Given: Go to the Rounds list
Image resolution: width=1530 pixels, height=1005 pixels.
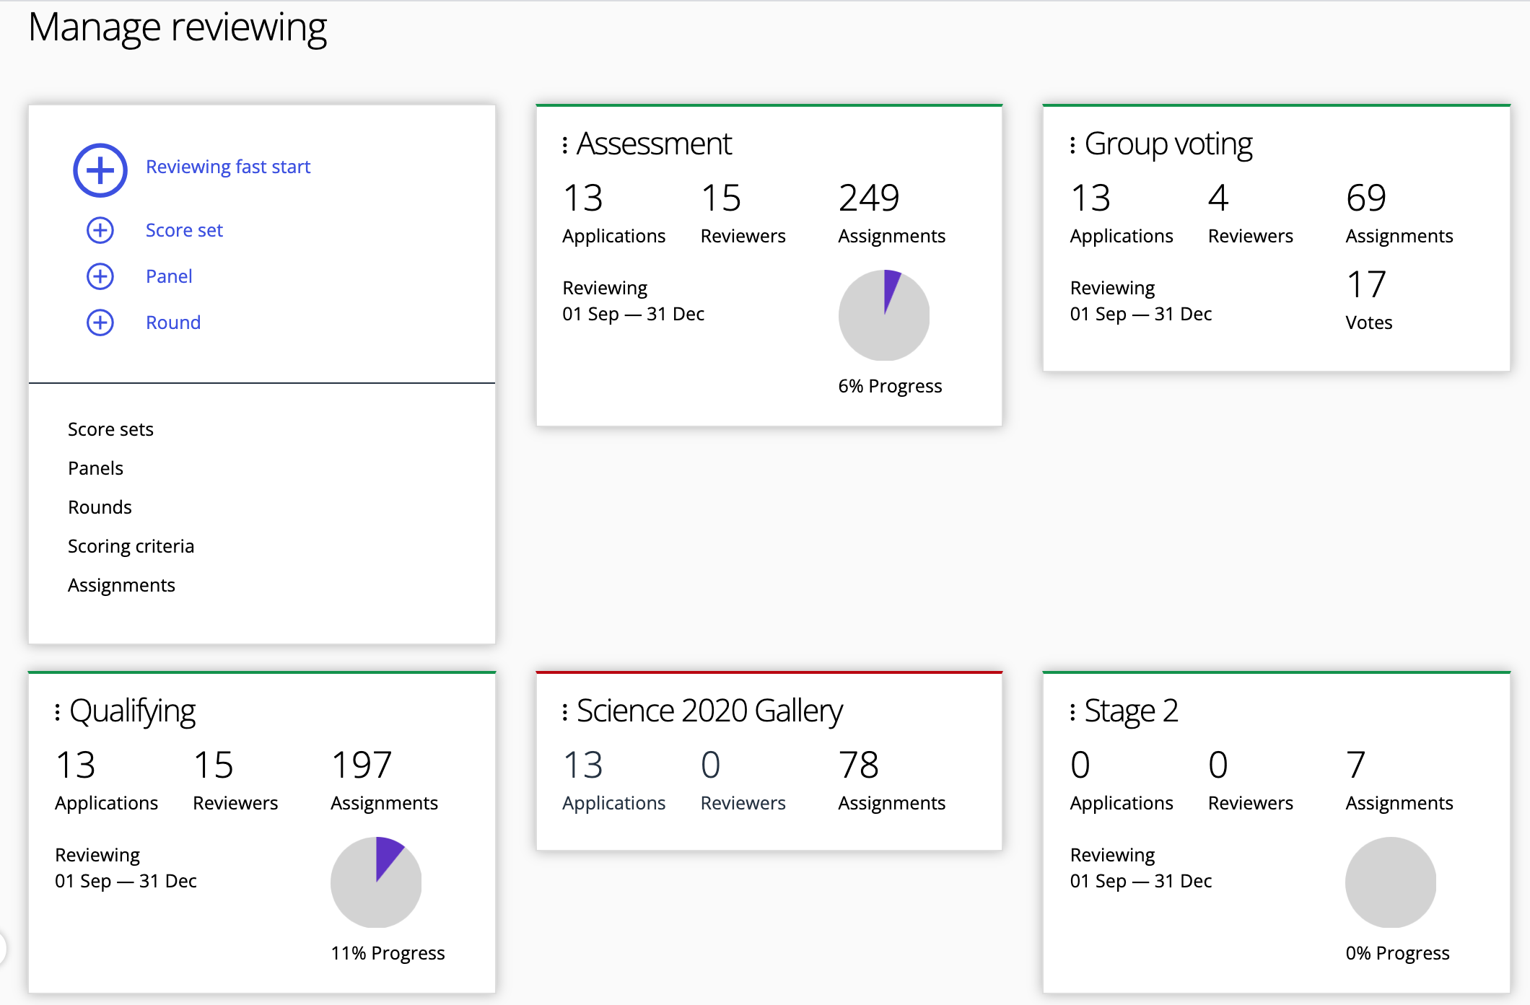Looking at the screenshot, I should coord(100,507).
